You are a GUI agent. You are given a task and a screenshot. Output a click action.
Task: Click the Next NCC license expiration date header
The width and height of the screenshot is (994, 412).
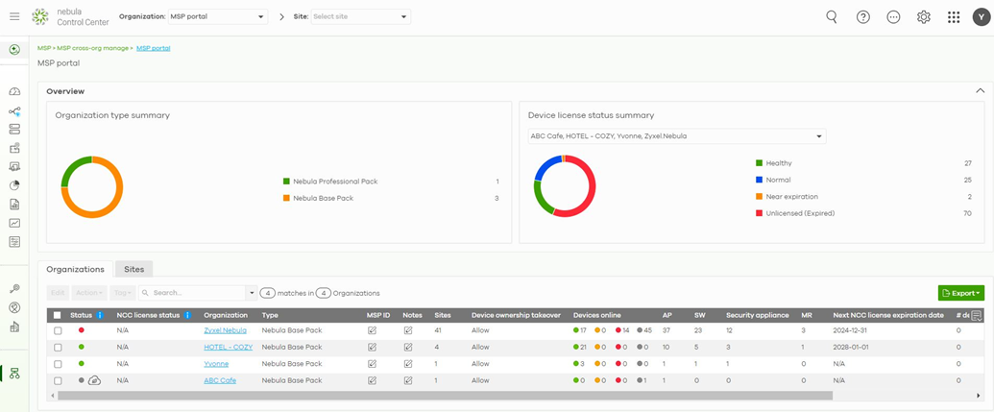888,315
